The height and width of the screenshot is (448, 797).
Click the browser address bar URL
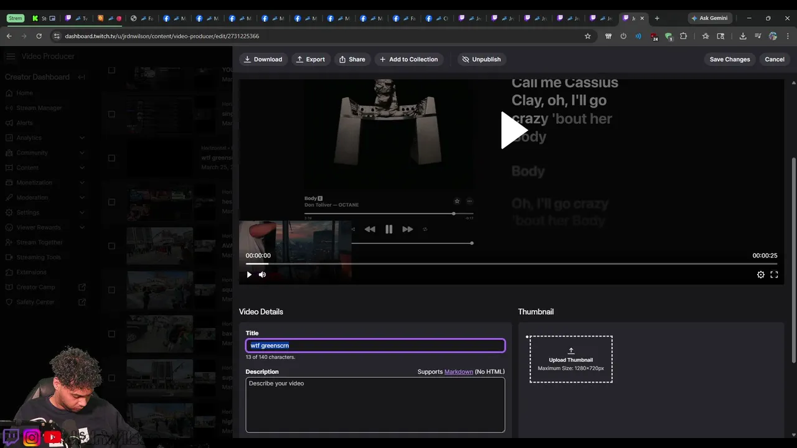162,36
